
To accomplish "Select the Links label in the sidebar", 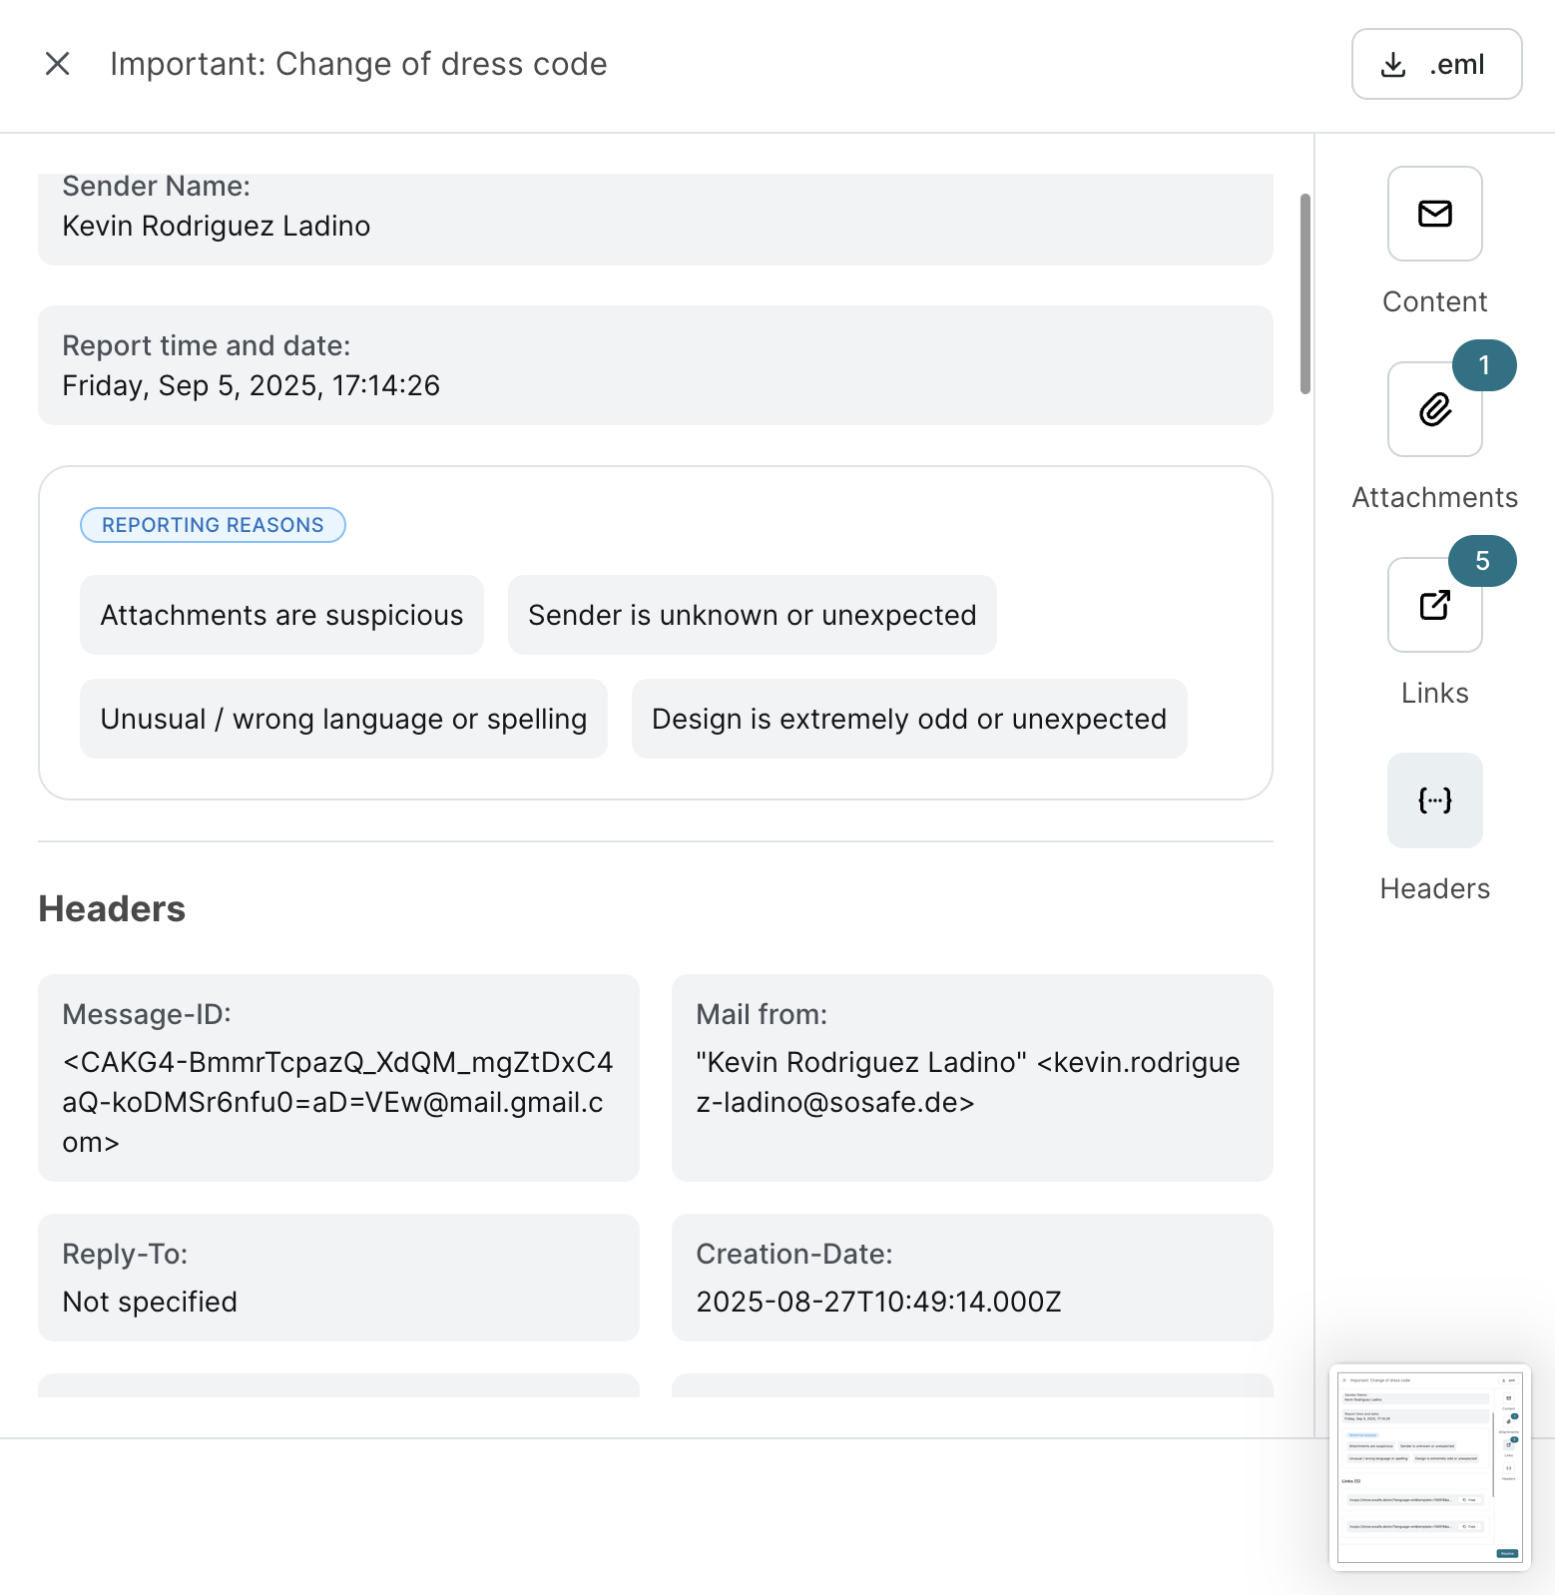I will pyautogui.click(x=1434, y=693).
